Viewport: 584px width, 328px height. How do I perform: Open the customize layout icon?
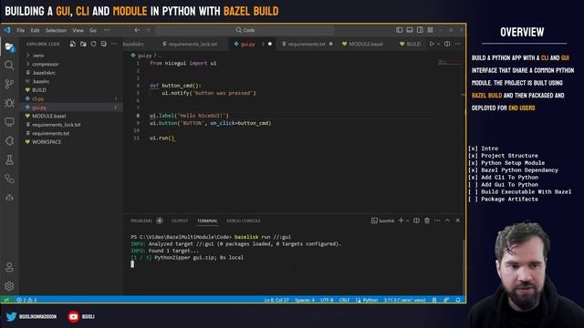tap(430, 30)
